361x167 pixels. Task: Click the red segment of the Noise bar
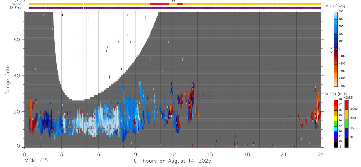160,4
